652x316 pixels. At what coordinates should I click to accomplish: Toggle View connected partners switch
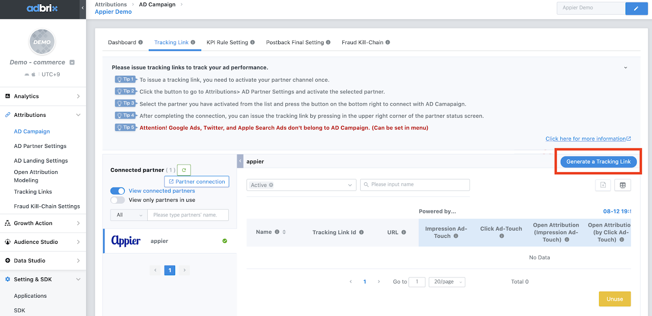click(x=118, y=191)
